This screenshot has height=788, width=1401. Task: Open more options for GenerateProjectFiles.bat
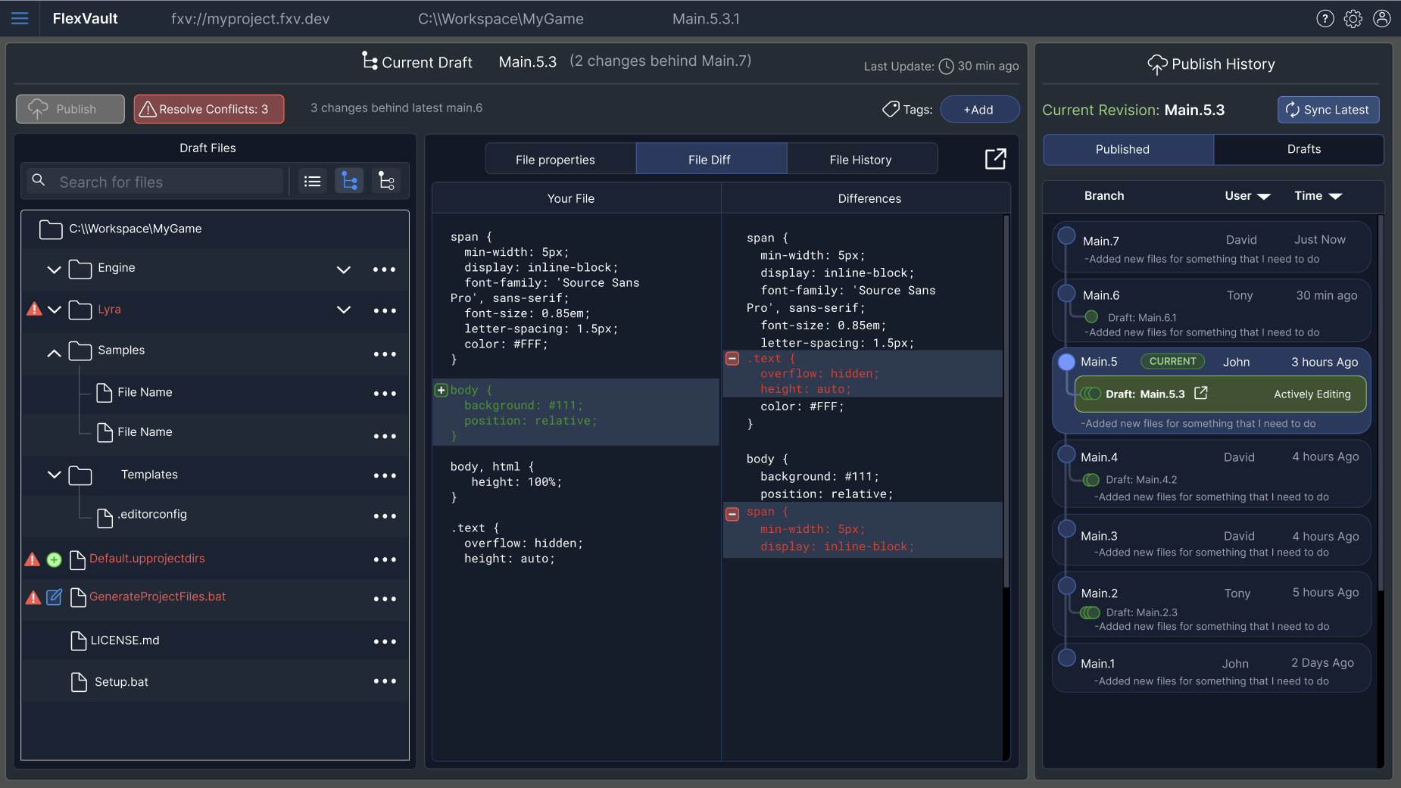(384, 599)
